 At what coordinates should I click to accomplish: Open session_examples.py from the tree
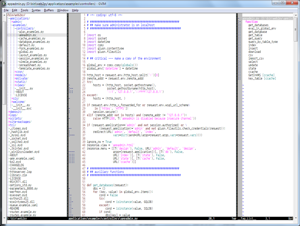[34, 58]
